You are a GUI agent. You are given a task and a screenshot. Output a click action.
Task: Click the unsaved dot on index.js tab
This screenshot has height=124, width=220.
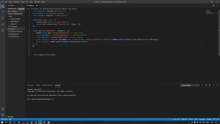point(37,6)
